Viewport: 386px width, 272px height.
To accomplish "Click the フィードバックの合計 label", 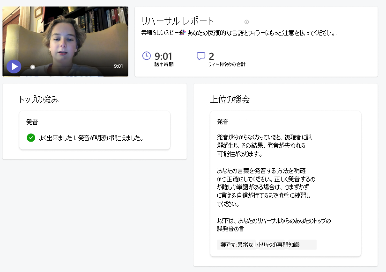I will point(227,64).
